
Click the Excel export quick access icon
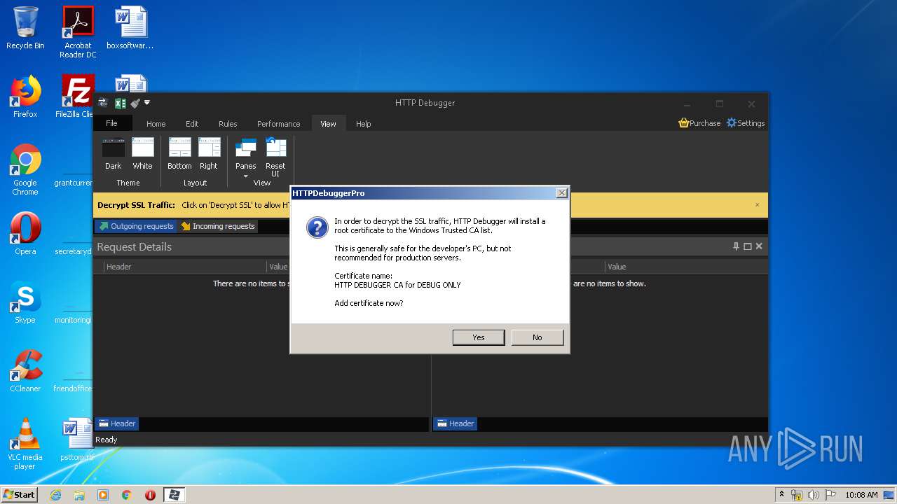(x=120, y=103)
